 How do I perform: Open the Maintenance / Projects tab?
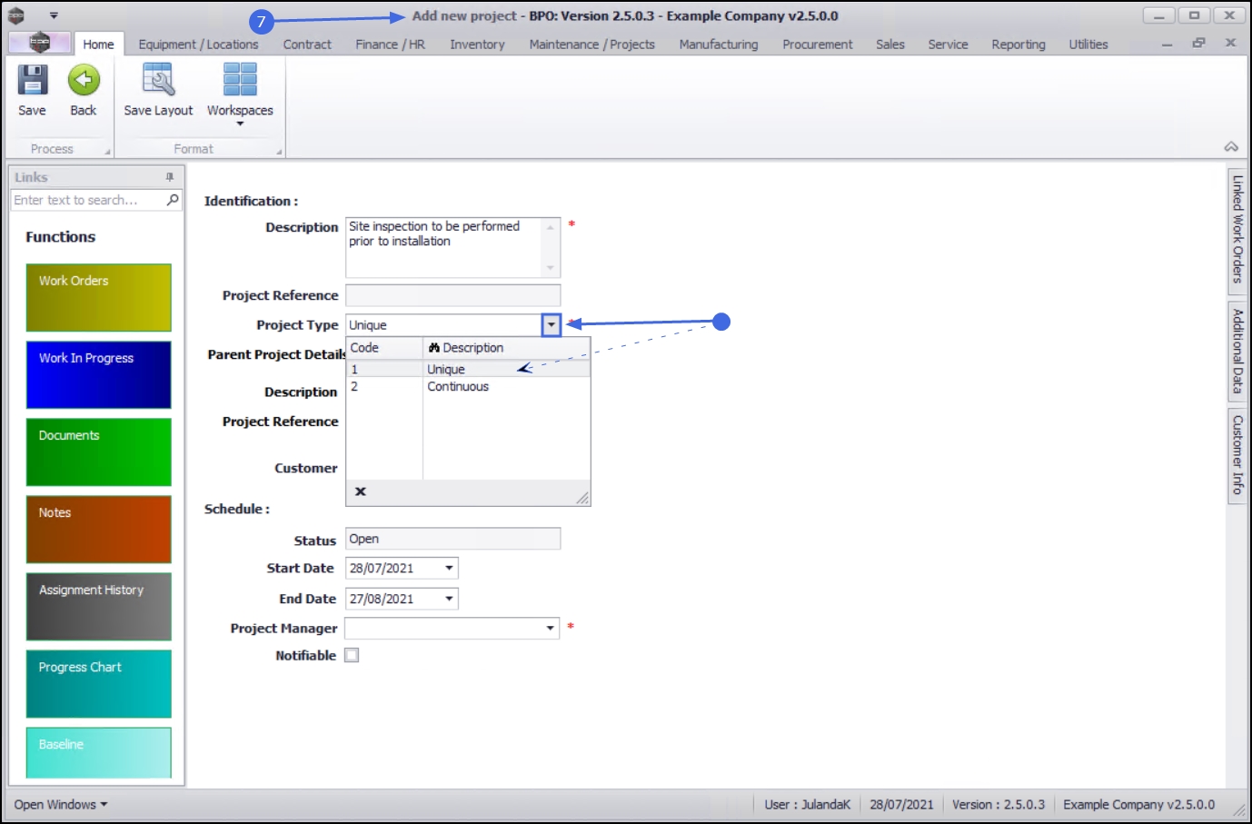coord(592,45)
